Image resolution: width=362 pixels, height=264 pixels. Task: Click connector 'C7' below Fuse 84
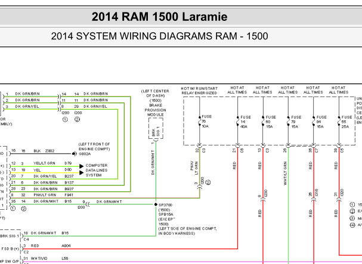(x=317, y=150)
